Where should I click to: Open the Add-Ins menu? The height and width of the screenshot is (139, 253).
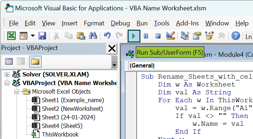pos(187,23)
